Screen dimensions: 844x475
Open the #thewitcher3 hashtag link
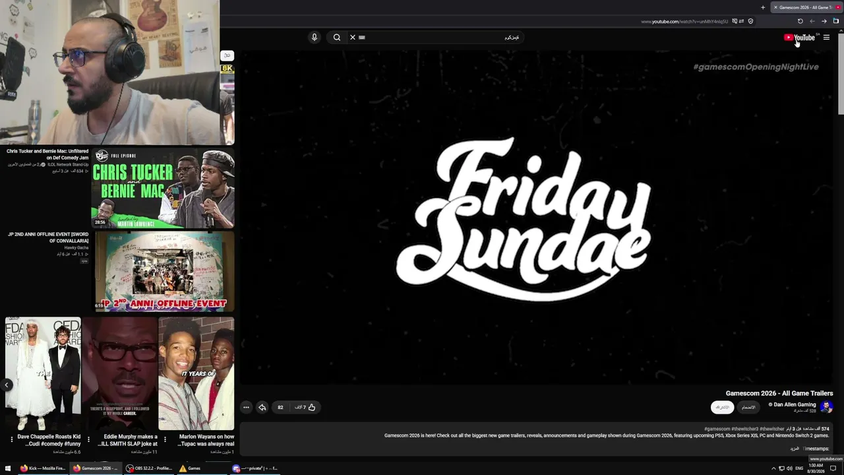click(745, 429)
